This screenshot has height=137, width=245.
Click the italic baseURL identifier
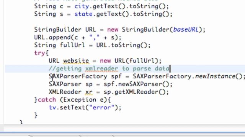(x=186, y=30)
